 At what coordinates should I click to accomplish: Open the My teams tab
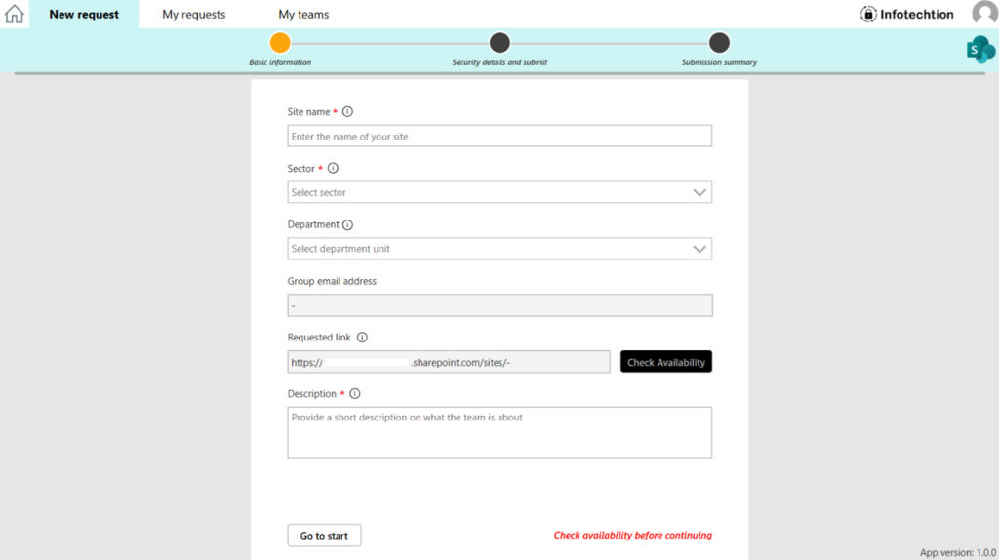[x=303, y=14]
